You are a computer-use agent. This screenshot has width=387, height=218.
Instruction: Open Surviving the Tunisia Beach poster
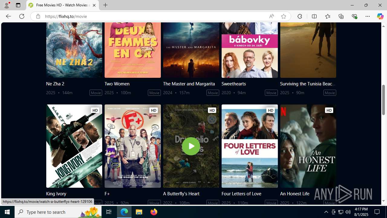point(308,50)
